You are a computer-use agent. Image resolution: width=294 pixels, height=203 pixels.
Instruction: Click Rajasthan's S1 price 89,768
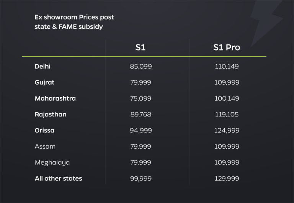click(x=141, y=115)
